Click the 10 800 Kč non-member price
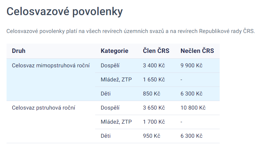 [193, 108]
